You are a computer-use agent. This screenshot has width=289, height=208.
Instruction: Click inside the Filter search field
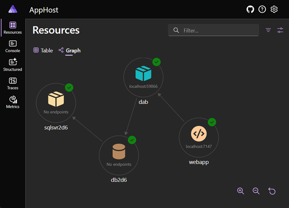(x=213, y=30)
